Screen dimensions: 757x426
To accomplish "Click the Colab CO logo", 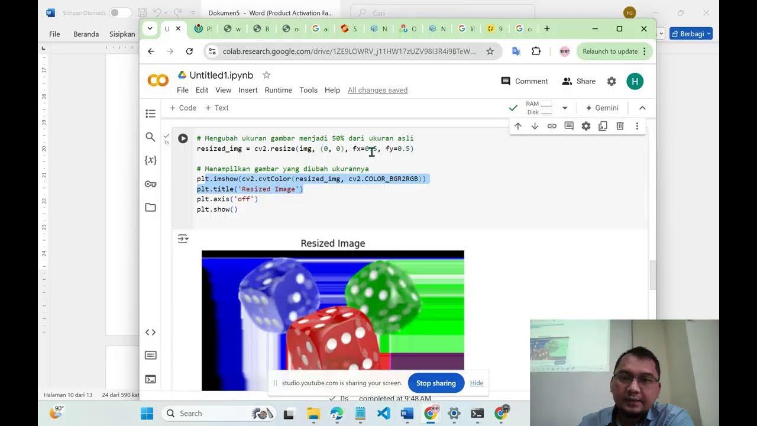I will pos(158,81).
